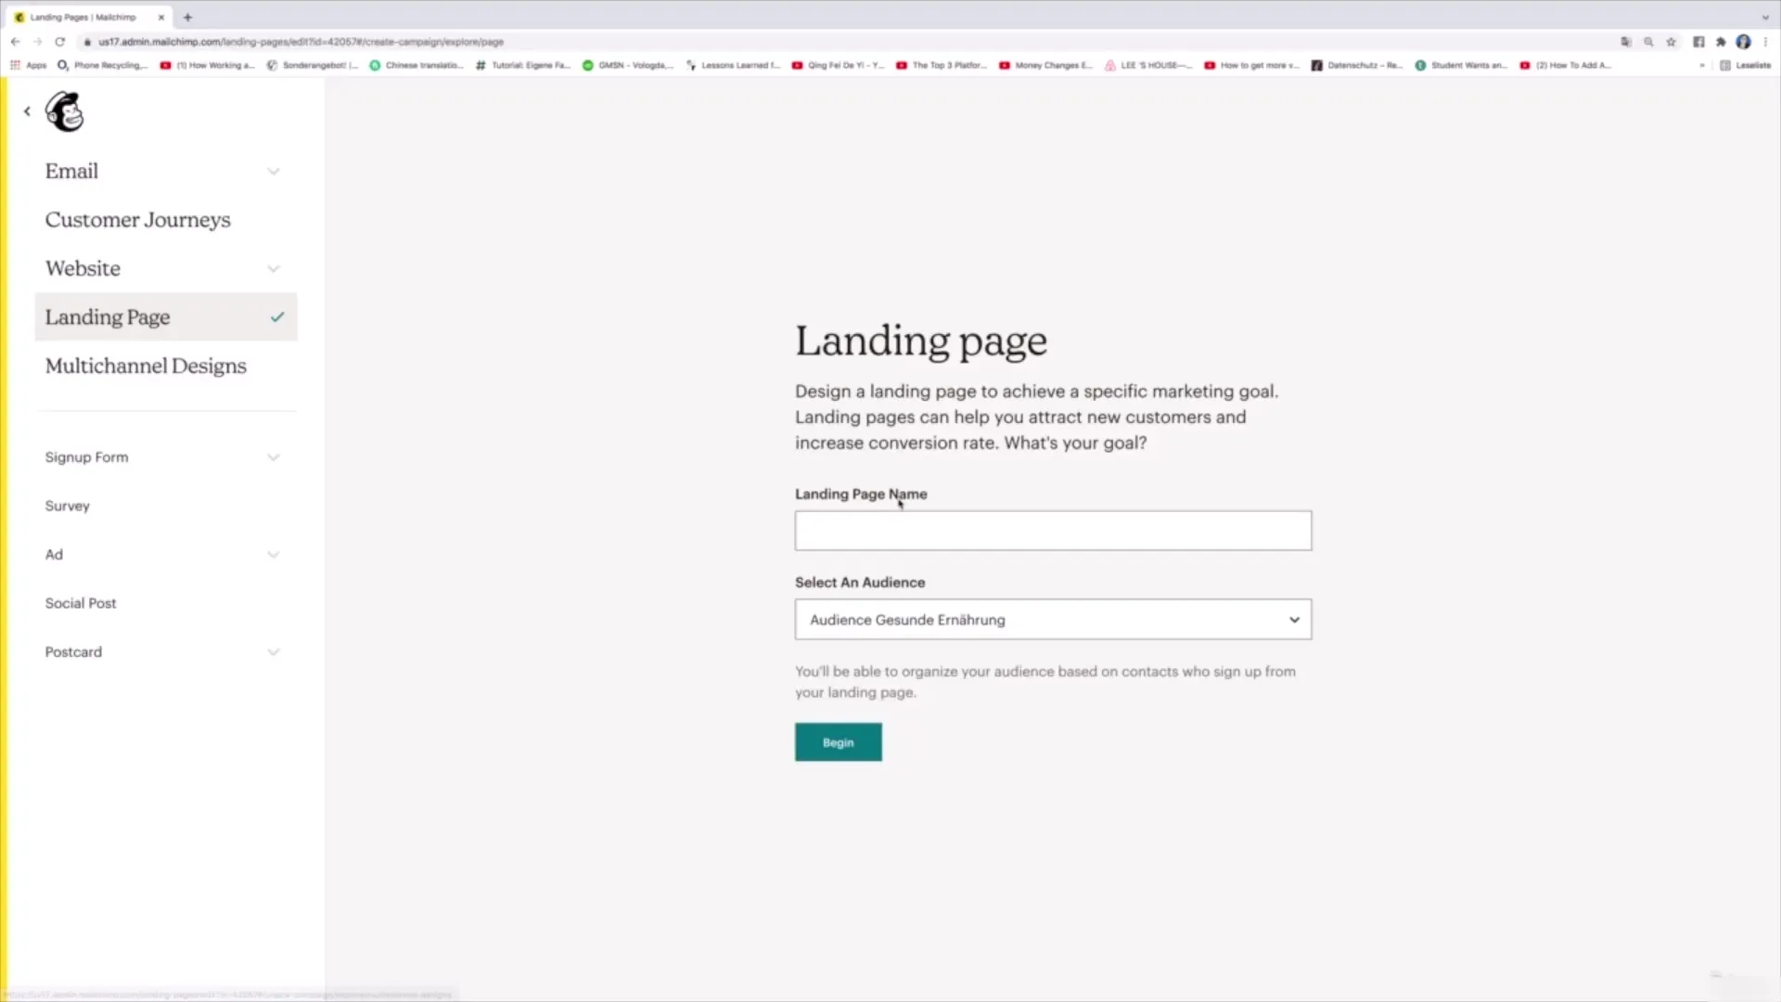
Task: Select Social Post option
Action: [x=80, y=602]
